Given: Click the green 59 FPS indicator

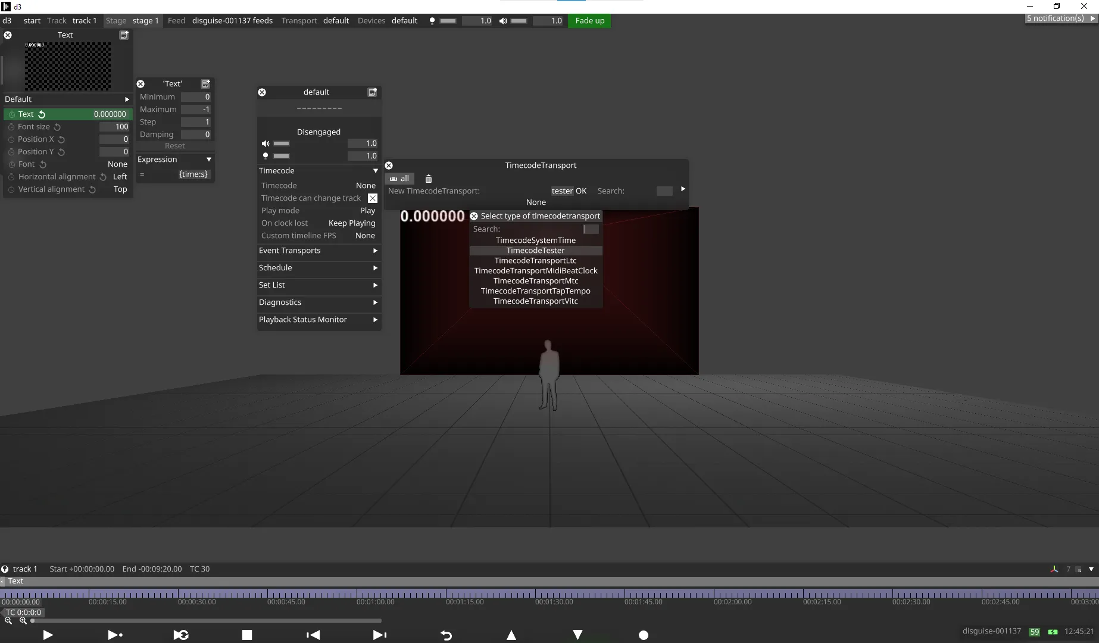Looking at the screenshot, I should click(x=1035, y=632).
